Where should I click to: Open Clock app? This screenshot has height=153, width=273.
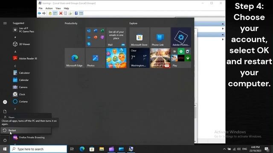point(19,94)
